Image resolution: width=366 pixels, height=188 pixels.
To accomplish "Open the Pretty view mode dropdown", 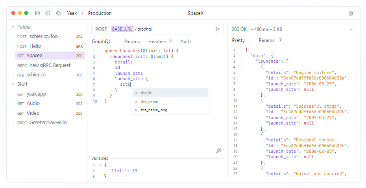I will tap(240, 40).
